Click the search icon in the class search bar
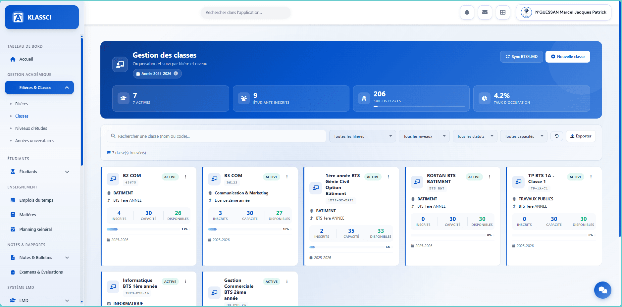 (113, 136)
